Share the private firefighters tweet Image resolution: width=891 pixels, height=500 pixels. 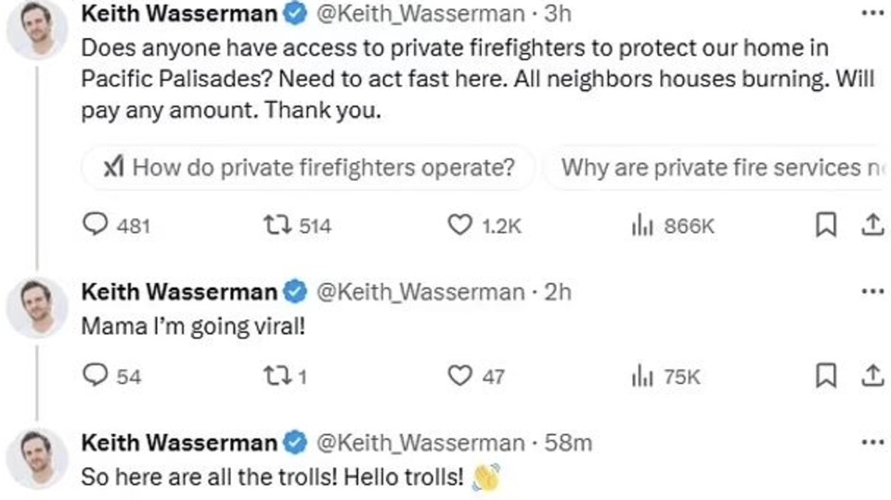pos(872,225)
